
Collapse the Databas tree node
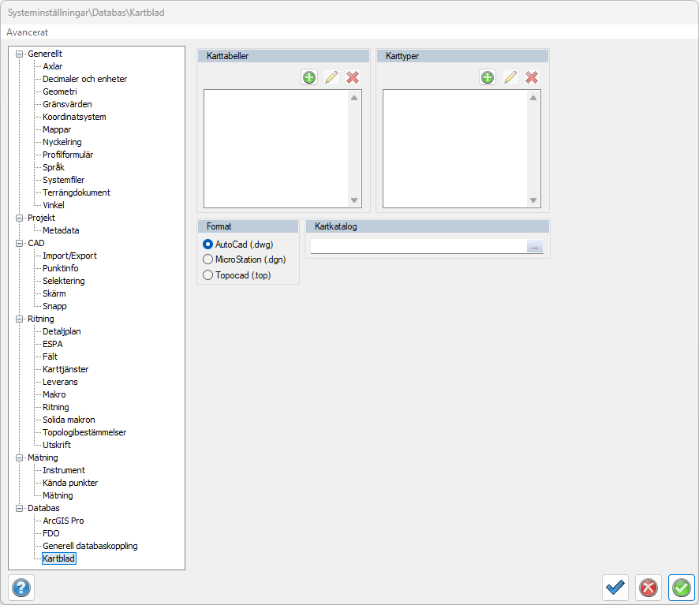click(x=20, y=508)
